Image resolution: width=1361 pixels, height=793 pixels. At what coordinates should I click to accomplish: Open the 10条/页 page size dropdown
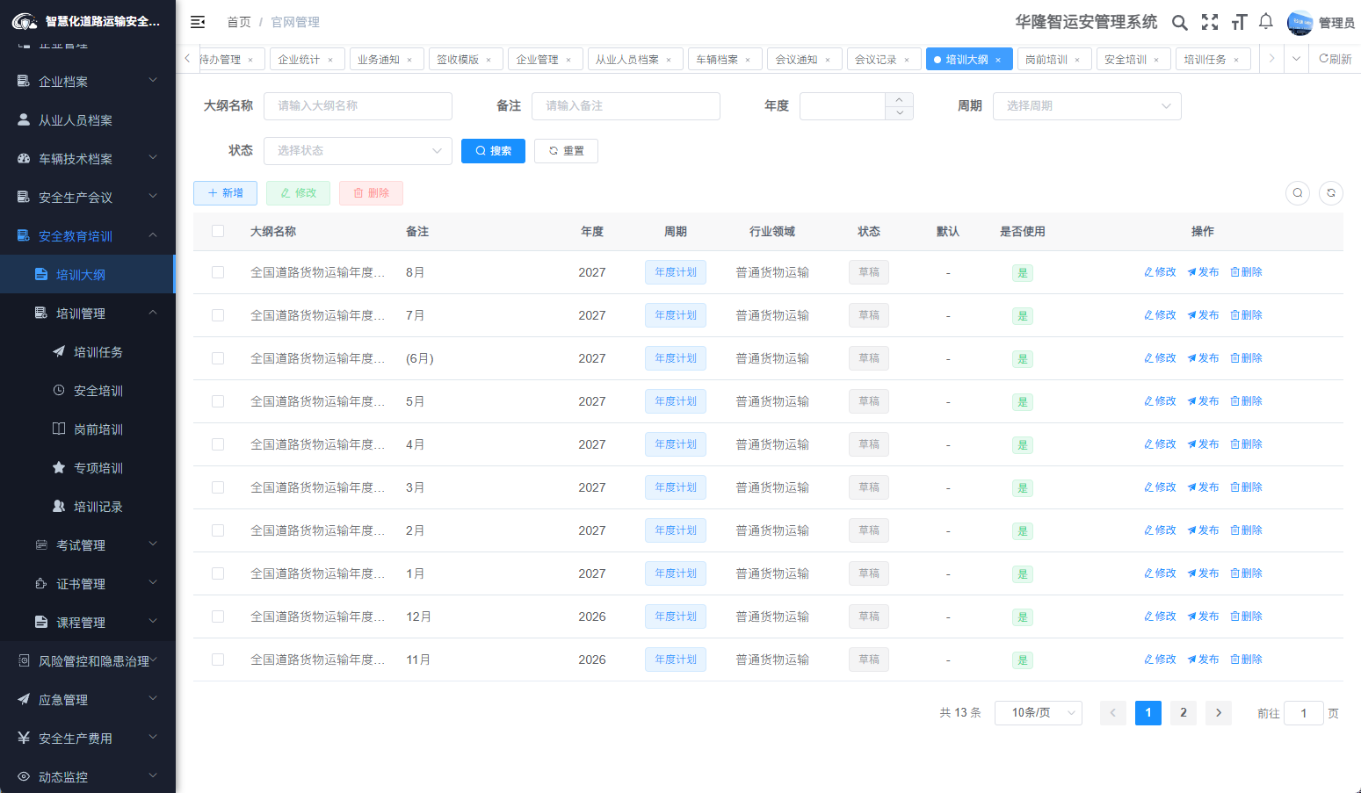(1039, 713)
